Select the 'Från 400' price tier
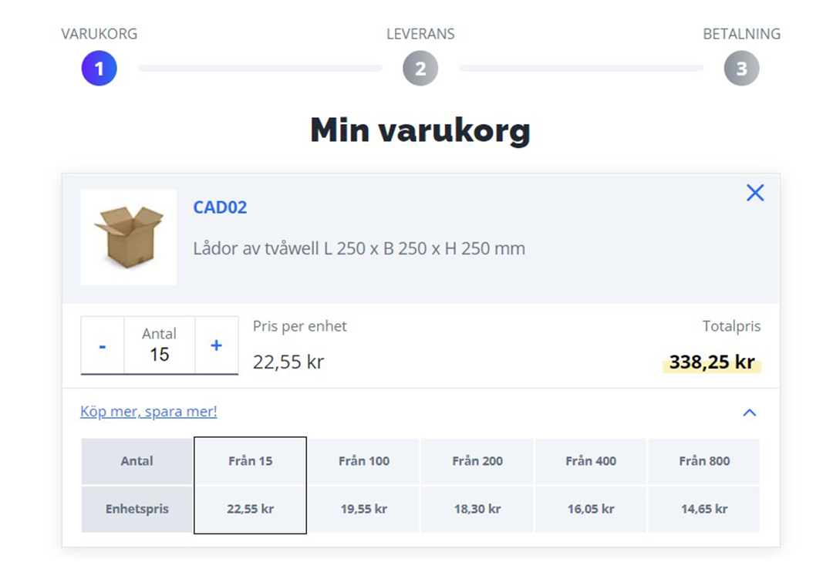 click(591, 461)
